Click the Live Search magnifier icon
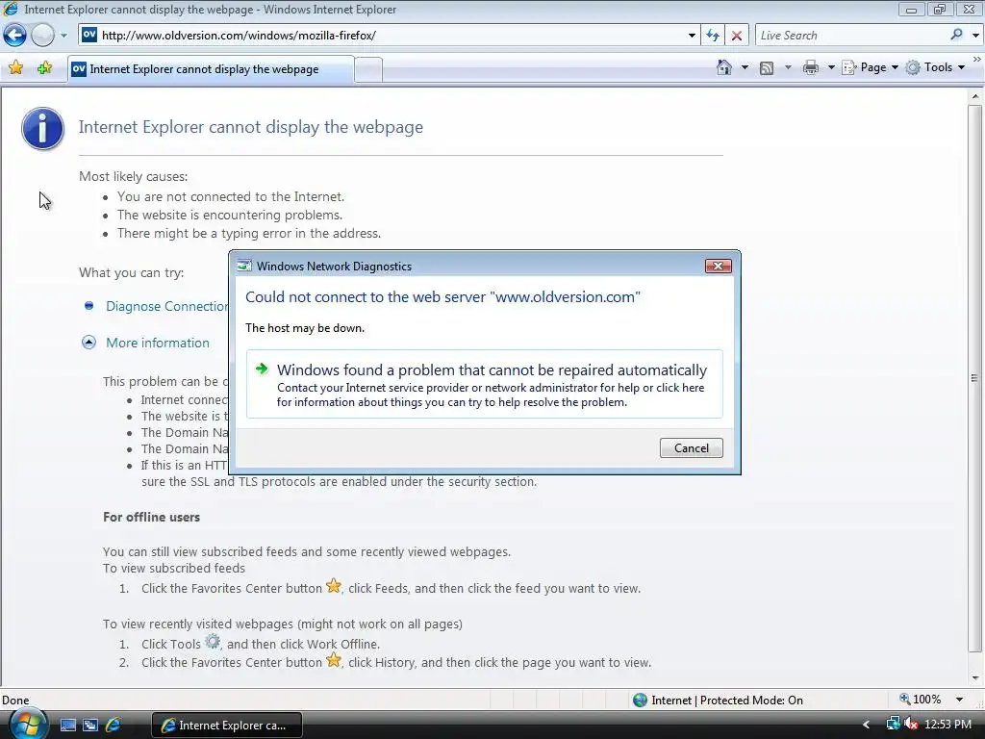 (x=956, y=36)
